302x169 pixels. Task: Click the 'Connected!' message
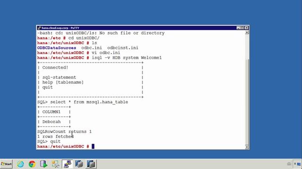[x=55, y=68]
